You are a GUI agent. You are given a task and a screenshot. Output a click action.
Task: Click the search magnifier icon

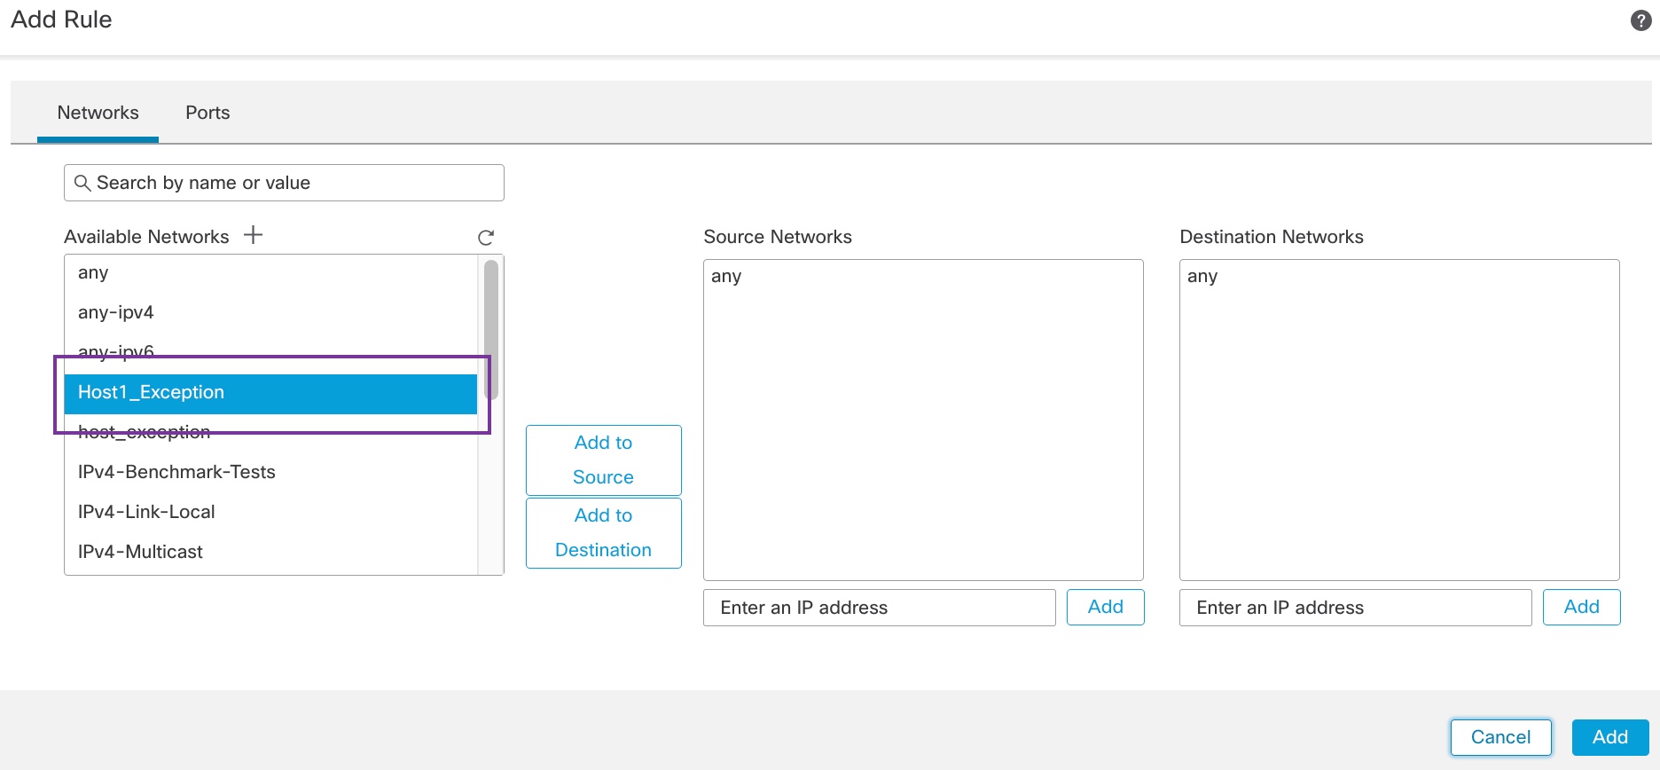(82, 183)
